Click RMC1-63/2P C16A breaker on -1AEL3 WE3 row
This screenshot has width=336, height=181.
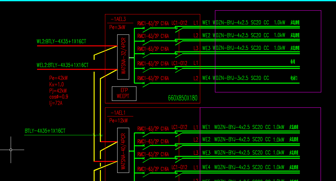coord(153,49)
